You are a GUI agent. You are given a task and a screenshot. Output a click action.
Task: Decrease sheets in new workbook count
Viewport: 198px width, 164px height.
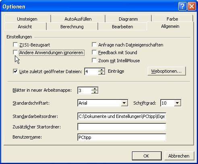[95, 92]
